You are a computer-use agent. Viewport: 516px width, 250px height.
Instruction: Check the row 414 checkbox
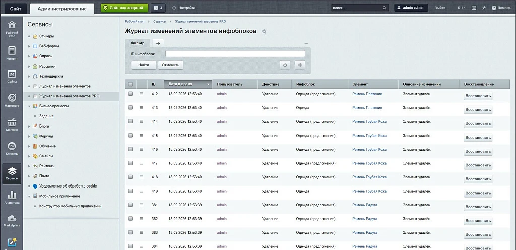point(131,121)
